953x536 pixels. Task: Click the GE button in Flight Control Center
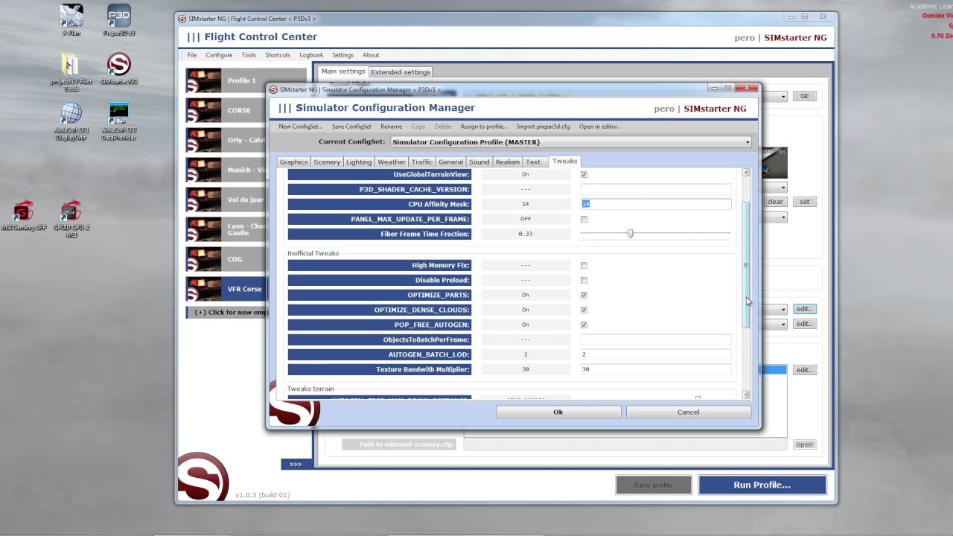tap(804, 96)
